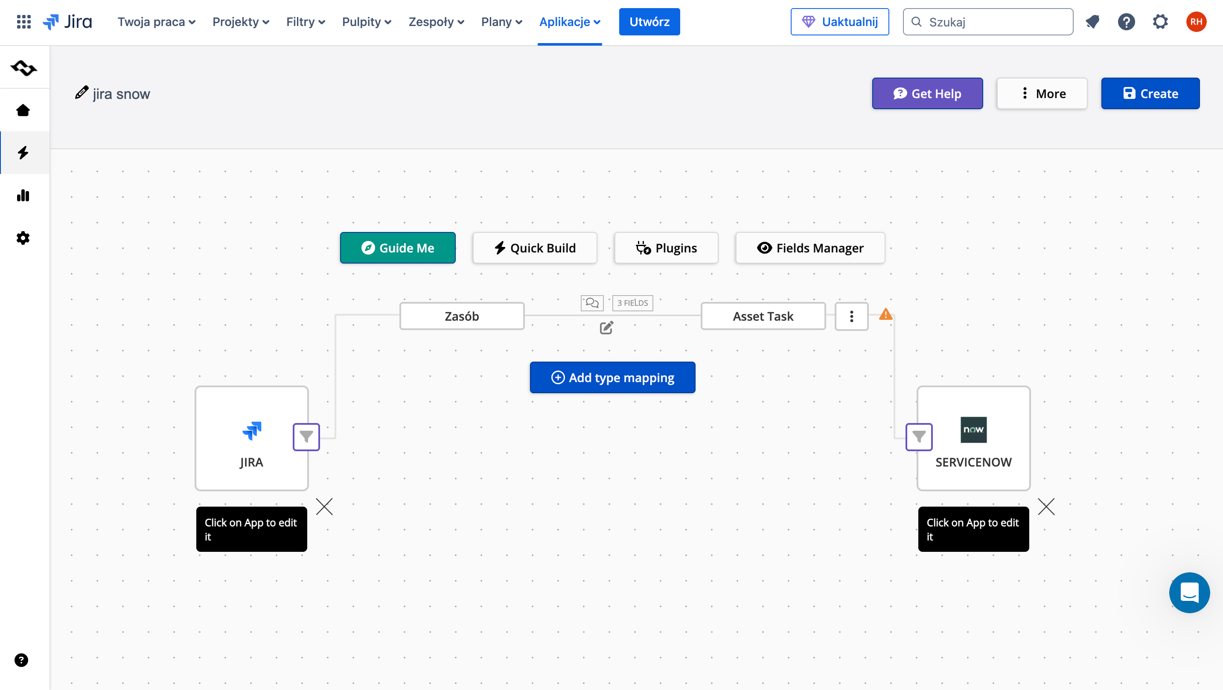
Task: Expand the Projekty dropdown
Action: (241, 22)
